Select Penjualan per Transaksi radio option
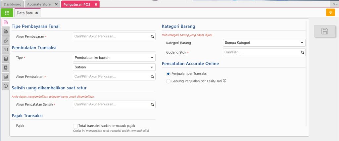This screenshot has width=339, height=141. pyautogui.click(x=169, y=73)
